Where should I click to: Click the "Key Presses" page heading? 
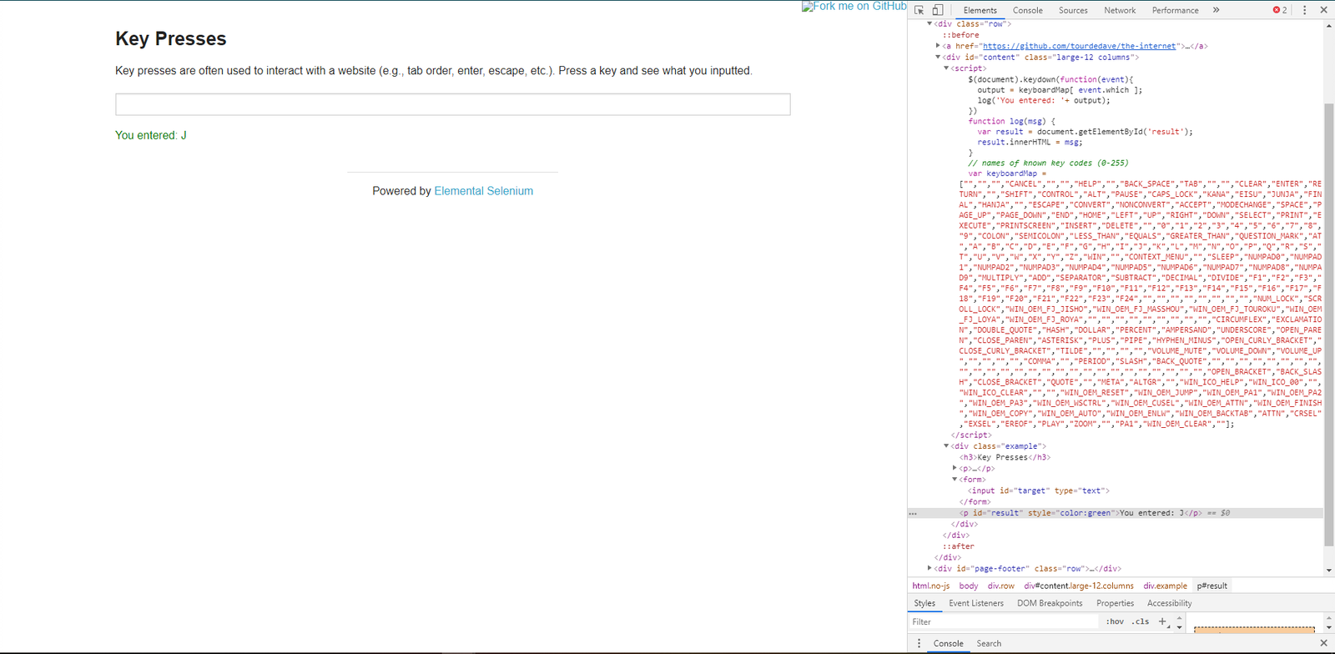(x=170, y=38)
